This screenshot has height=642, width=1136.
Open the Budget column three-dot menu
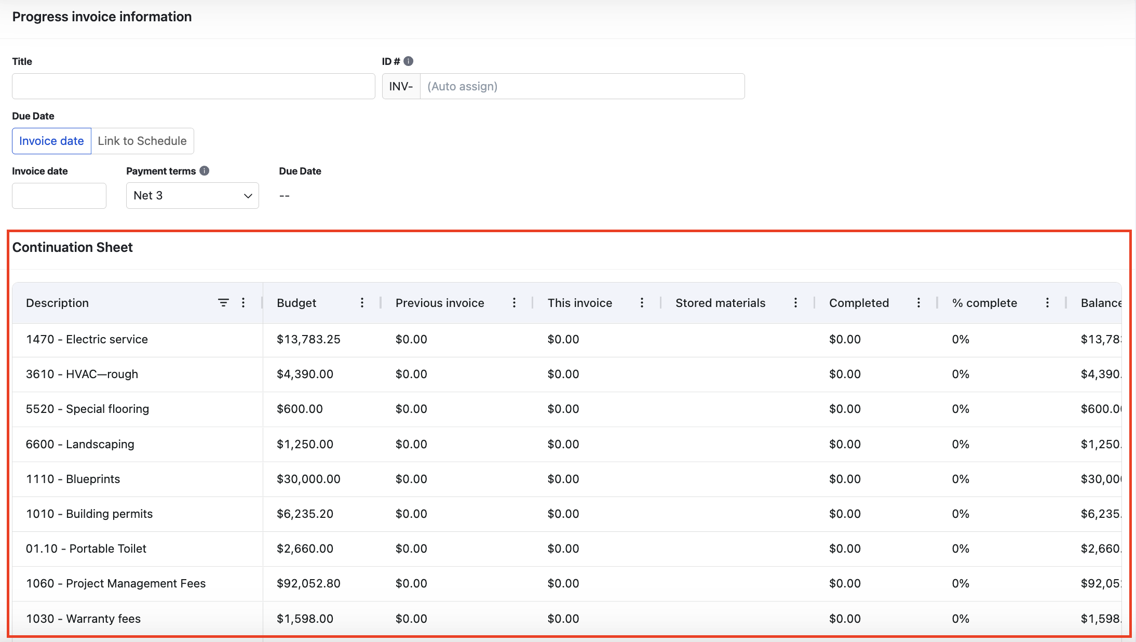tap(362, 303)
